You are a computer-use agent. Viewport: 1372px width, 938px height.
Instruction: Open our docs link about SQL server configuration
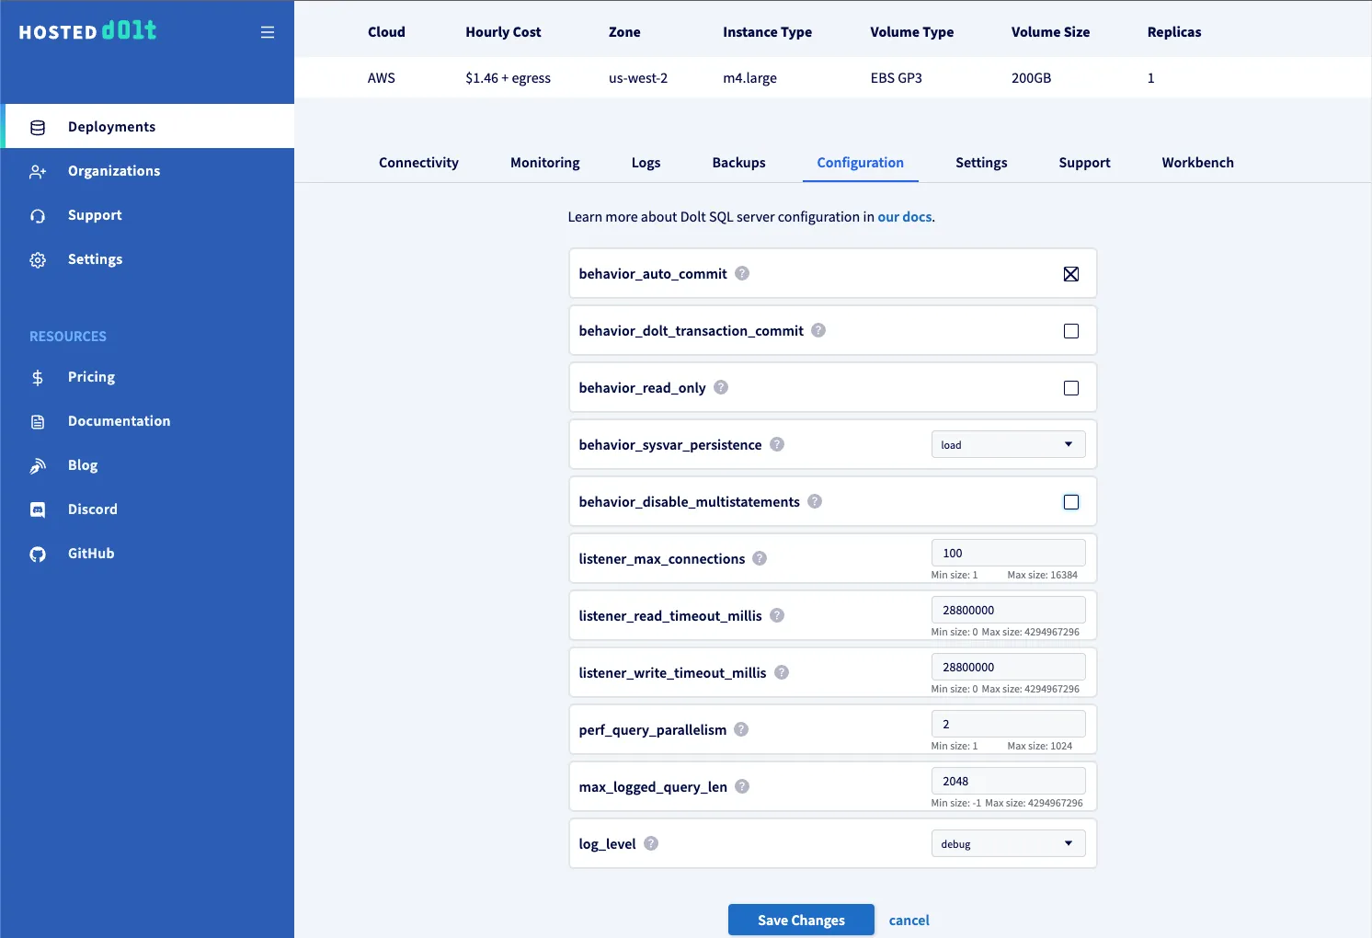904,216
